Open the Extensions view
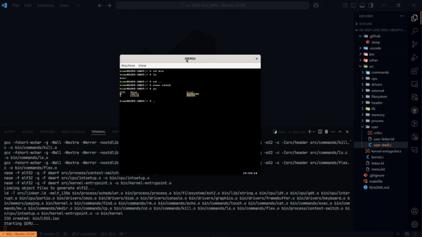The image size is (422, 237). [414, 71]
